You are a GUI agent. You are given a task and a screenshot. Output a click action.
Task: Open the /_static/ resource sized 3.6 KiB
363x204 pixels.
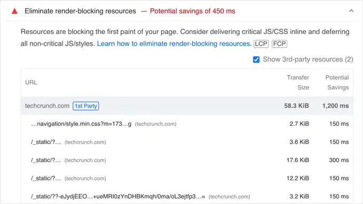click(46, 142)
